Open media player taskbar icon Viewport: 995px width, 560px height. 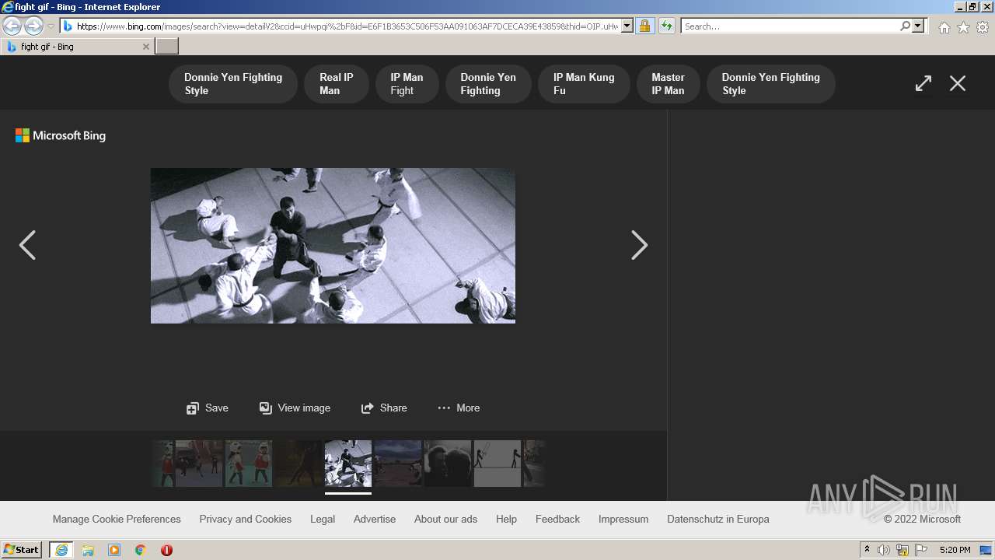[114, 550]
